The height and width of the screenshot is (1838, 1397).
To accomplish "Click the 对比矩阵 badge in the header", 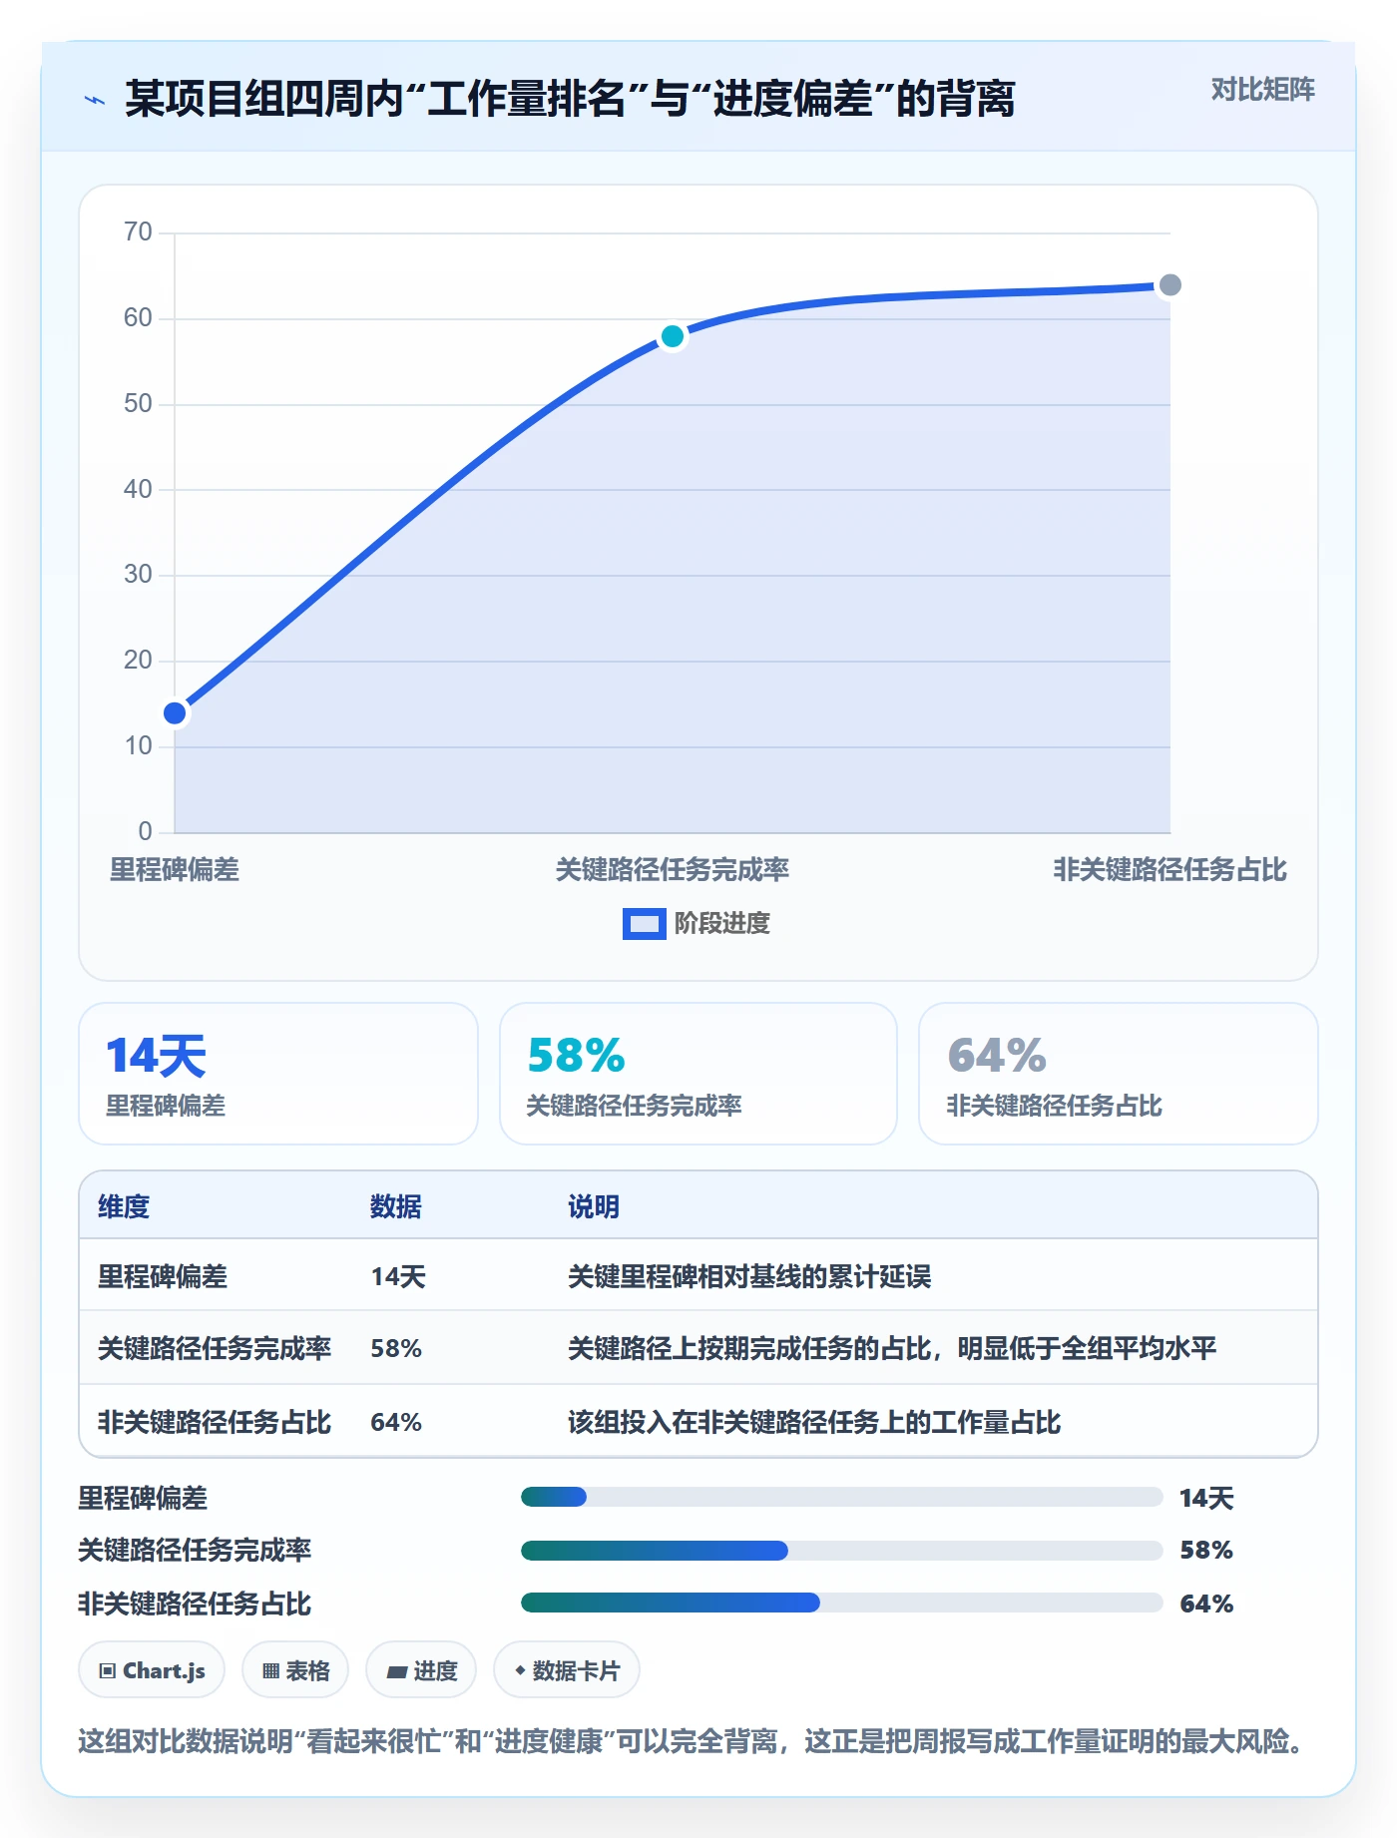I will [1262, 90].
